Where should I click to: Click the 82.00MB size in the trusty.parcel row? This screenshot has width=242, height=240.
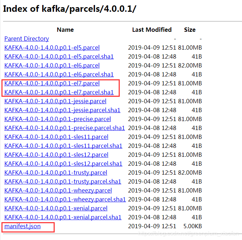[x=190, y=173]
